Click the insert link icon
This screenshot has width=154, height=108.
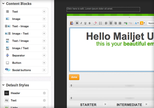tap(126, 23)
